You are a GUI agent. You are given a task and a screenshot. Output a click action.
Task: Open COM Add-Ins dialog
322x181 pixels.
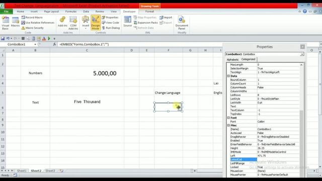73,23
